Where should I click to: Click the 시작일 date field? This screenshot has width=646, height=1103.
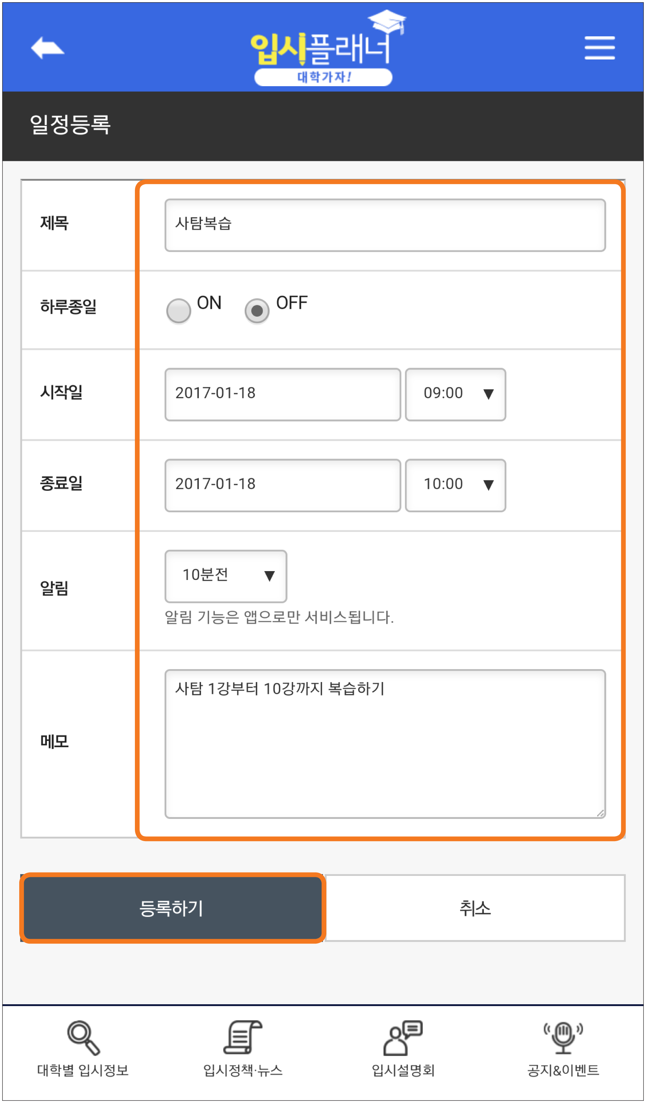[283, 394]
